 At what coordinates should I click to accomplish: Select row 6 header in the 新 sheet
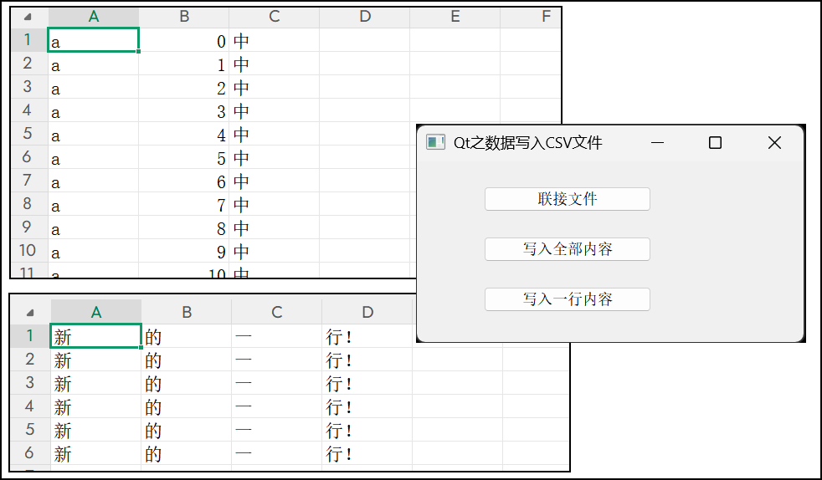tap(30, 453)
